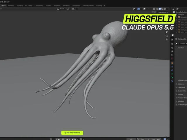187x140 pixels.
Task: Expand the Motion Paths panel
Action: click(176, 91)
